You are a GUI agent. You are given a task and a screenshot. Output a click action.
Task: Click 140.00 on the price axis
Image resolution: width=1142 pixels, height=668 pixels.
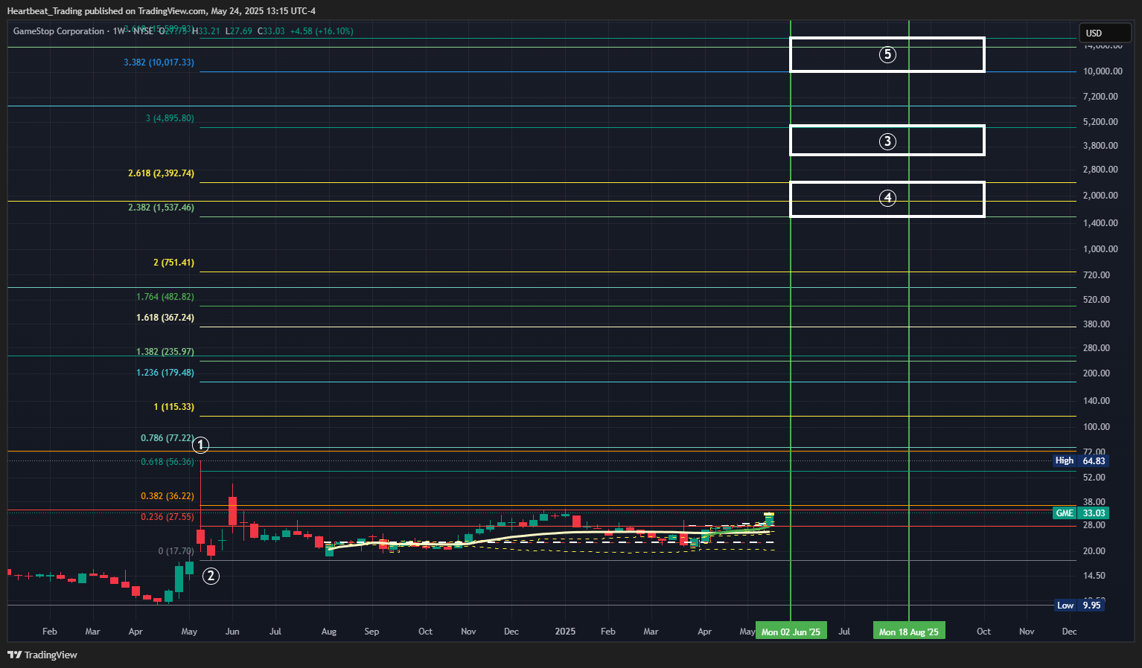pyautogui.click(x=1097, y=401)
